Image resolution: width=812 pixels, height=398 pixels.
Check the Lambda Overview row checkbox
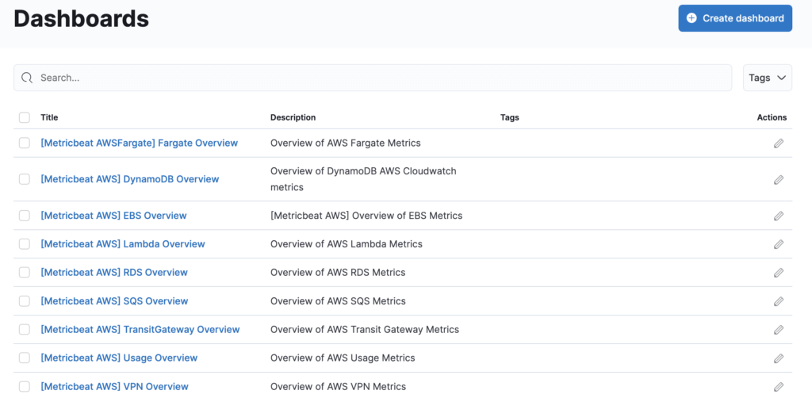(x=25, y=243)
